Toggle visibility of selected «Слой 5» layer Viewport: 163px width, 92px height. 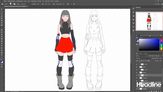[137, 75]
